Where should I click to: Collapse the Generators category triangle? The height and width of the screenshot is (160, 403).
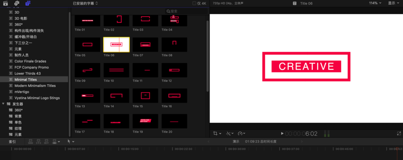(3, 104)
